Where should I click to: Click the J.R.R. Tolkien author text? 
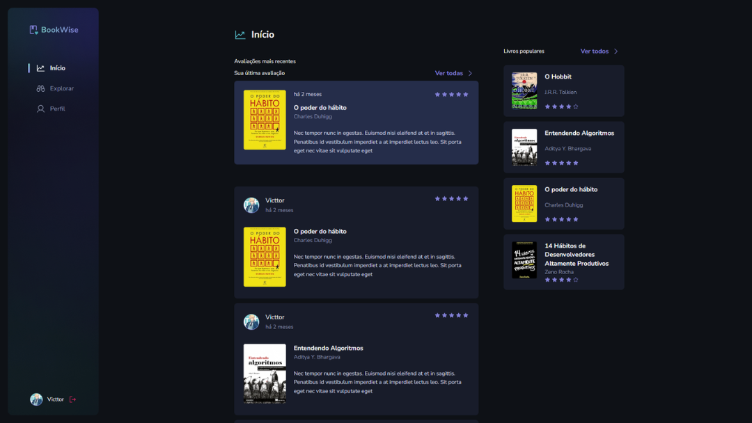[561, 92]
